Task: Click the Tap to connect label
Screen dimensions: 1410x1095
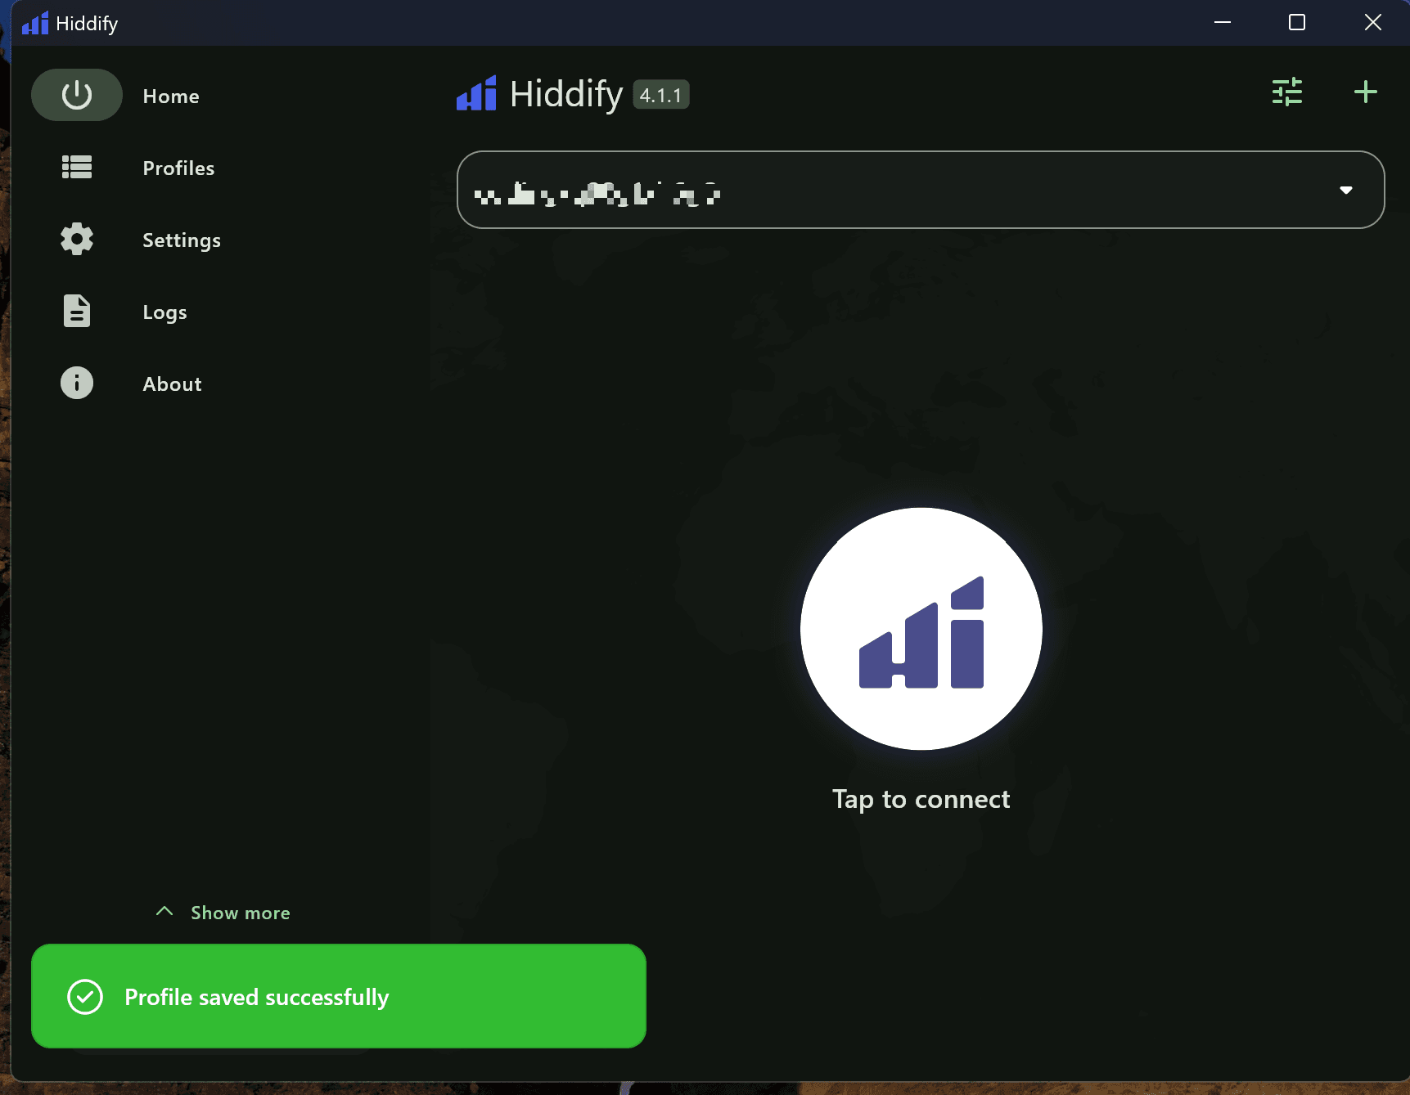Action: (x=921, y=799)
